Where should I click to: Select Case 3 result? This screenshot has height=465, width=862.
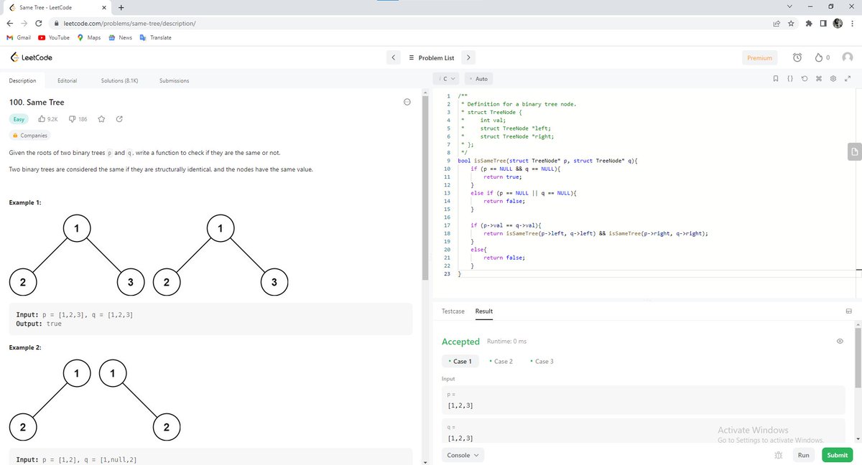[x=542, y=362]
